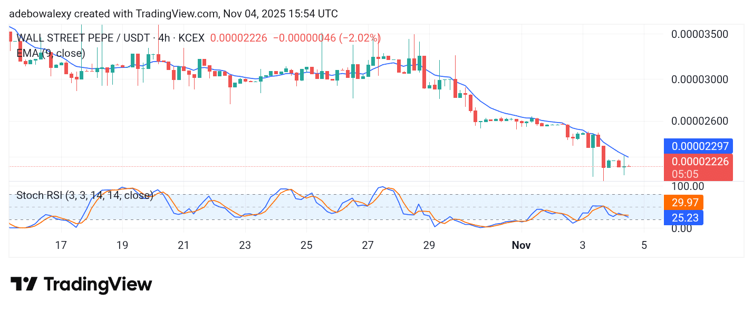The width and height of the screenshot is (753, 311).
Task: Toggle the EMA (9, close) indicator legend
Action: 51,53
